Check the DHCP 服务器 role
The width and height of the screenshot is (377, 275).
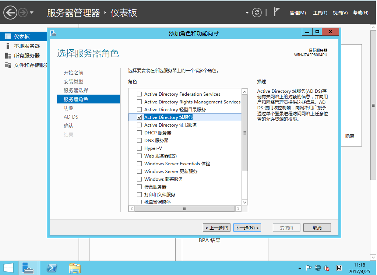pyautogui.click(x=139, y=133)
